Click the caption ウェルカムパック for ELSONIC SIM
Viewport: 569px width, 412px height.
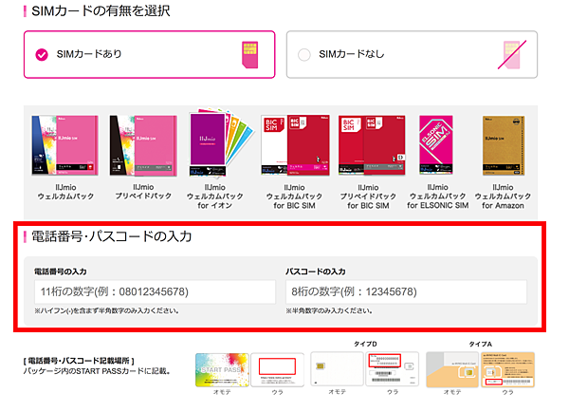coord(437,197)
